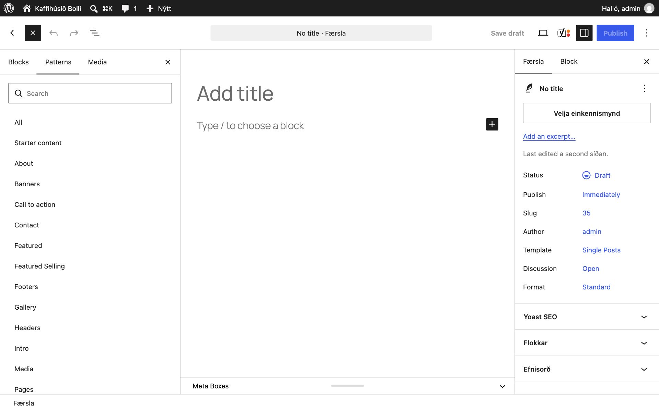Open the Document Overview list icon
659x411 pixels.
click(x=95, y=33)
